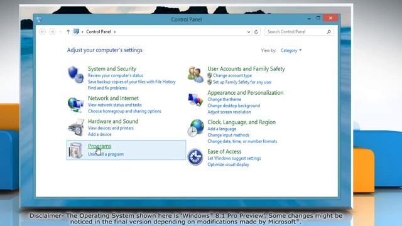
Task: Select the Control Panel breadcrumb
Action: click(99, 32)
